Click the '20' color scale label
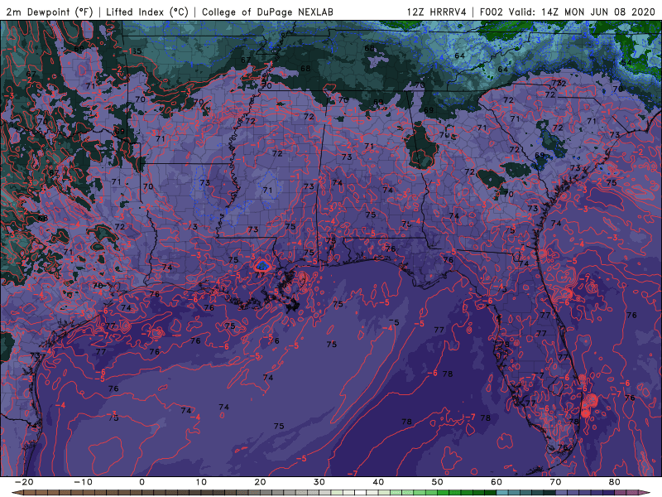Image resolution: width=662 pixels, height=497 pixels. (x=260, y=482)
